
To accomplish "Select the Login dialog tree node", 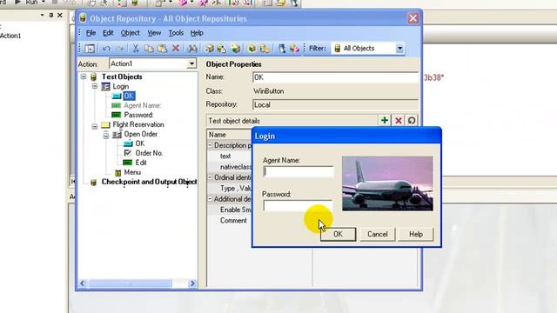I will 120,86.
